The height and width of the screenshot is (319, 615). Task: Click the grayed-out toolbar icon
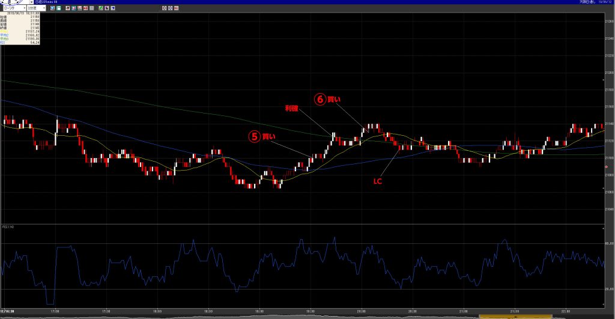click(x=91, y=8)
